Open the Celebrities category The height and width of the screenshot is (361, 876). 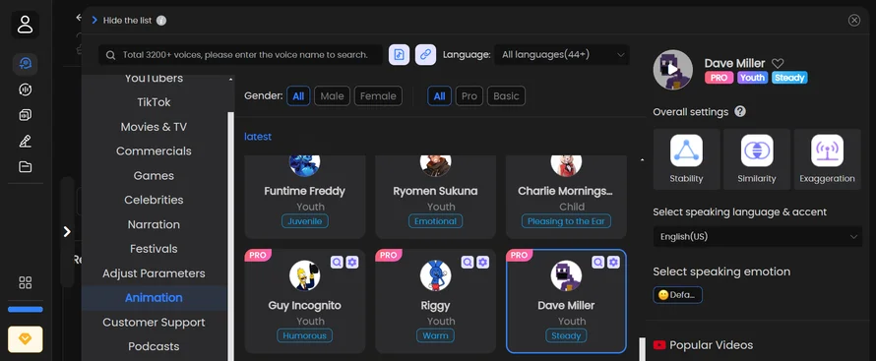pos(154,200)
